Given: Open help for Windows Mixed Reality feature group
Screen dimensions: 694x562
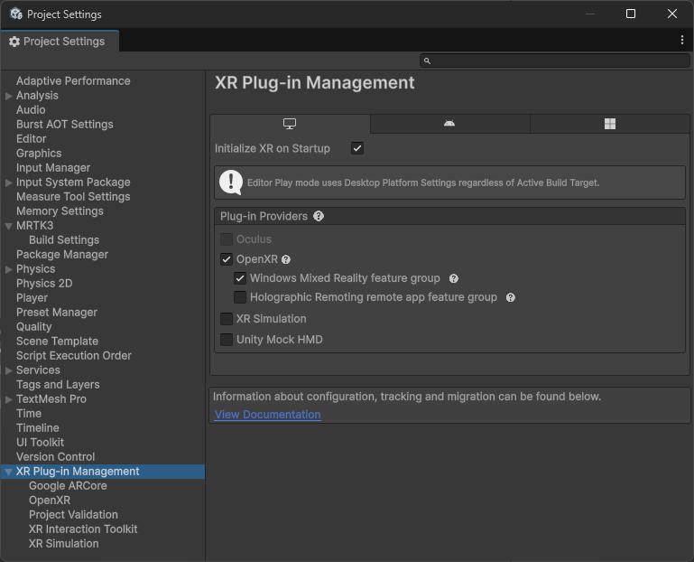Looking at the screenshot, I should tap(454, 279).
